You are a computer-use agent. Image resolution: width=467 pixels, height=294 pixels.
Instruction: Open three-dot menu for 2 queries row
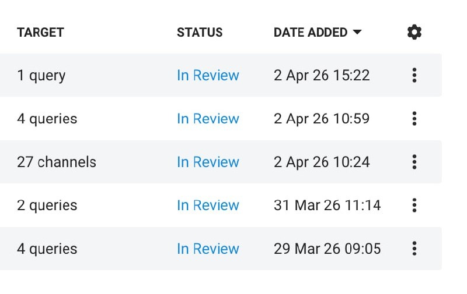[414, 205]
